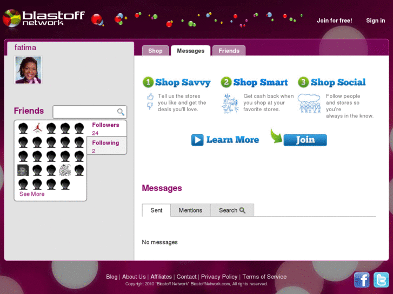This screenshot has width=393, height=294.
Task: Click the Learn More text link
Action: (232, 140)
